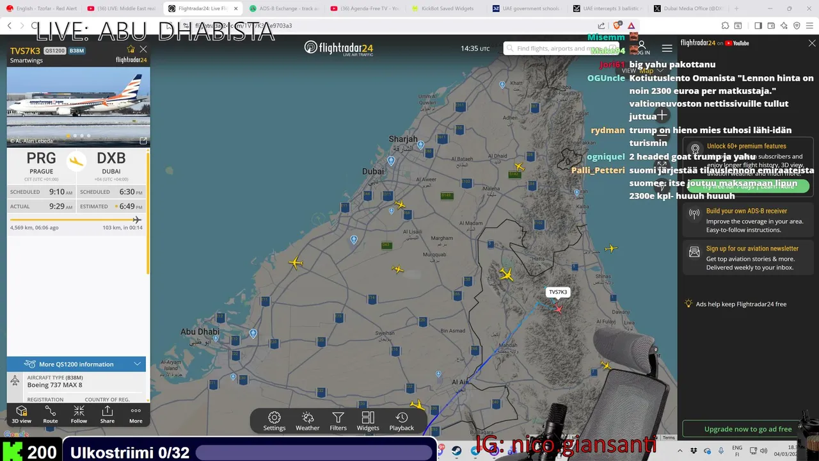Open Steam from the taskbar
The height and width of the screenshot is (461, 819).
[457, 451]
